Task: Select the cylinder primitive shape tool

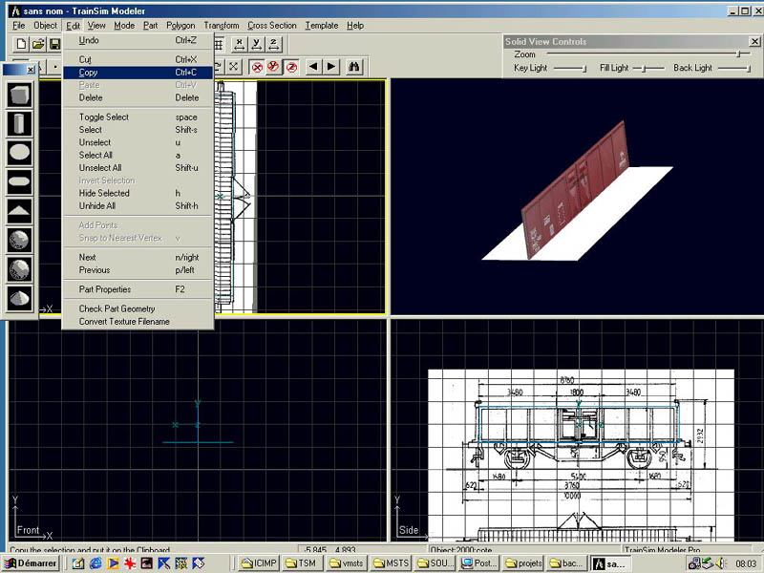Action: point(20,123)
